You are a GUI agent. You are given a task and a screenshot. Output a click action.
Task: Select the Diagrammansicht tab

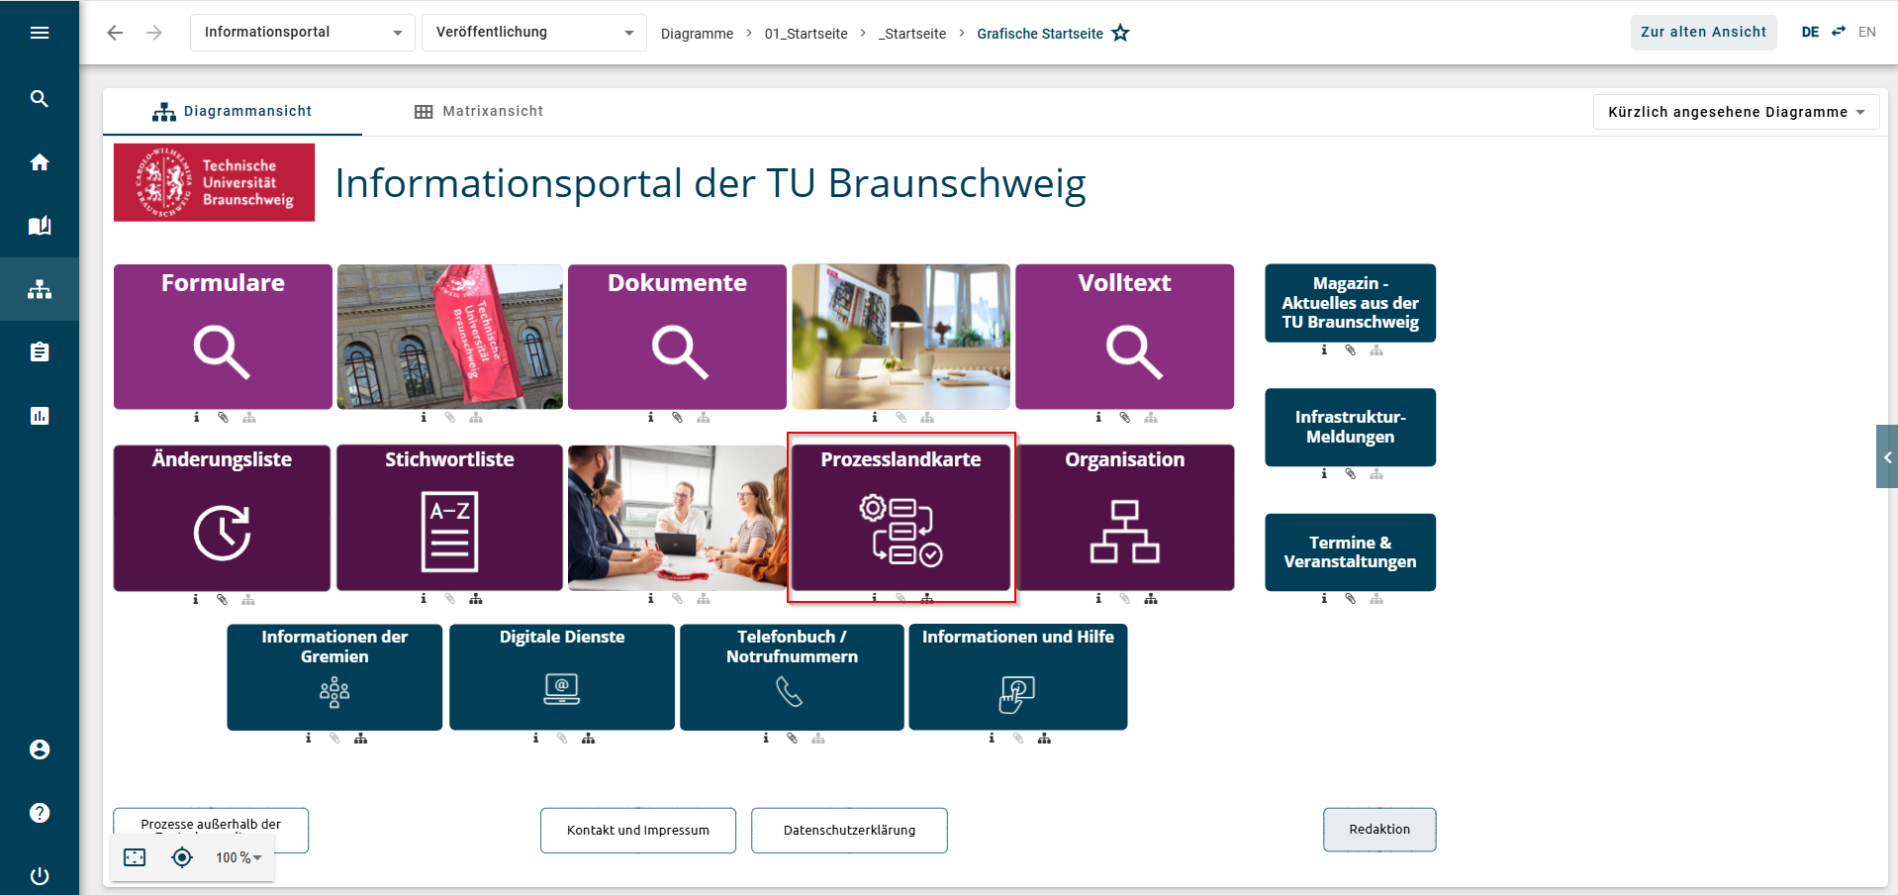pos(233,111)
